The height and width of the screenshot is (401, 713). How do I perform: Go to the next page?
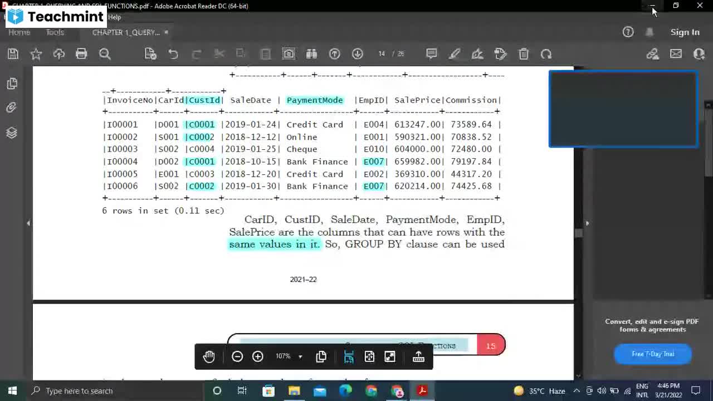pos(358,54)
